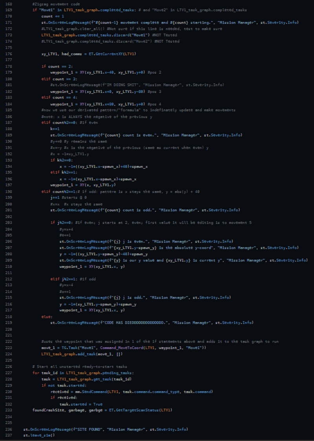Viewport: 314px width, 441px height.
Task: Click the waypoint line marked '#pos 4'
Action: (106, 104)
